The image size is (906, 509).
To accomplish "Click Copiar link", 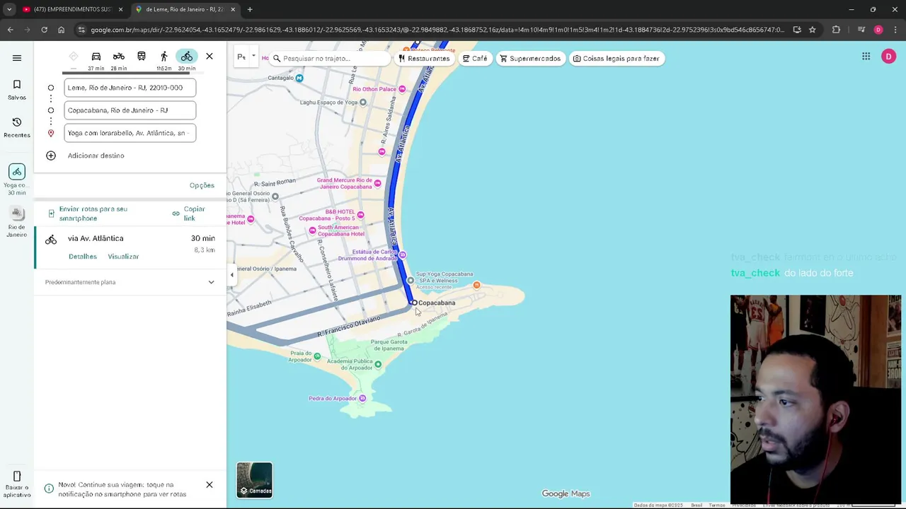I will (x=189, y=213).
